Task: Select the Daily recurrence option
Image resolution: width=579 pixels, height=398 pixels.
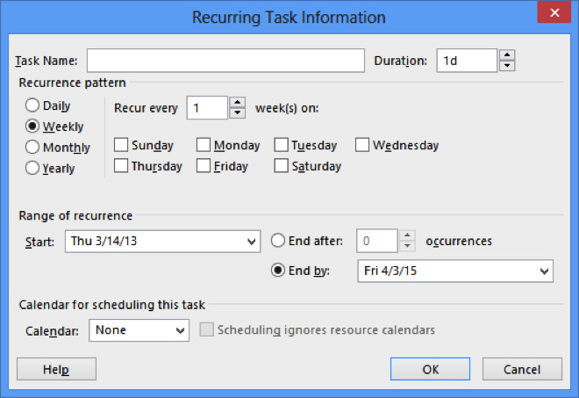Action: (x=32, y=105)
